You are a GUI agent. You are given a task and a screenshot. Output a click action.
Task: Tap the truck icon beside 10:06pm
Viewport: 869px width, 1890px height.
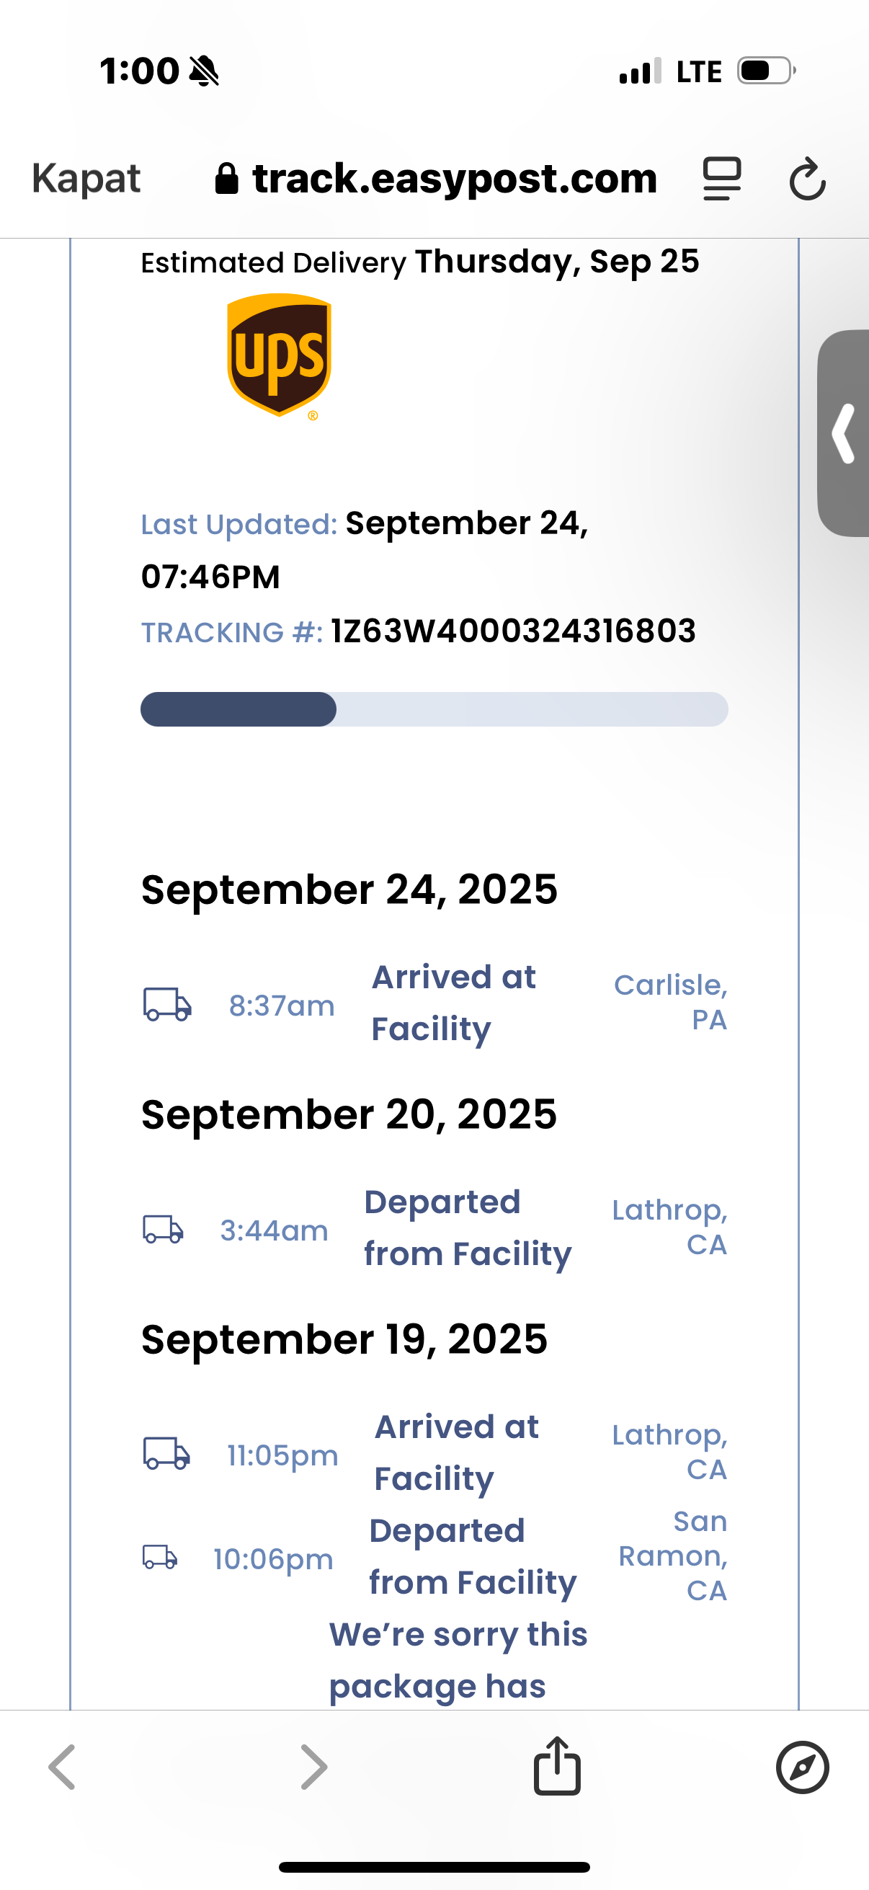tap(160, 1556)
